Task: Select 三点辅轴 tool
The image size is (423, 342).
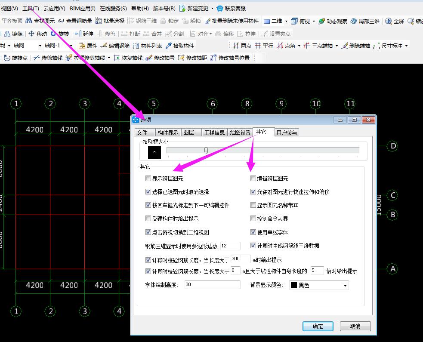Action: coord(318,46)
